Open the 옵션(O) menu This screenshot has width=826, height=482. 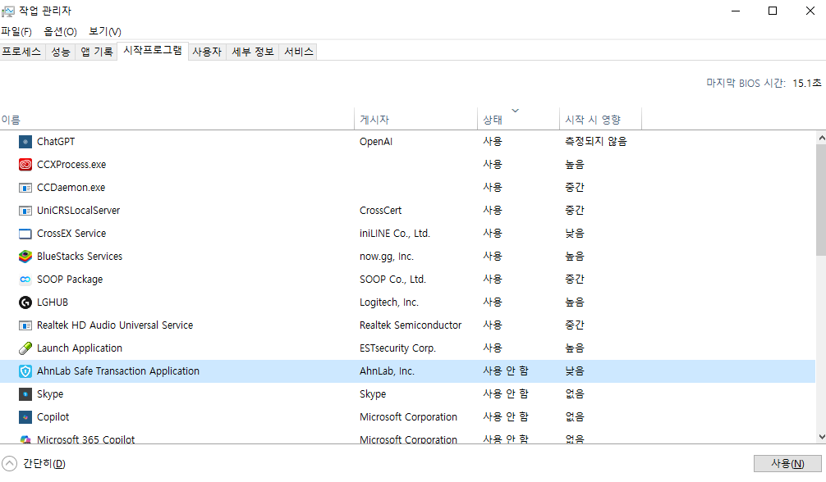click(x=60, y=32)
